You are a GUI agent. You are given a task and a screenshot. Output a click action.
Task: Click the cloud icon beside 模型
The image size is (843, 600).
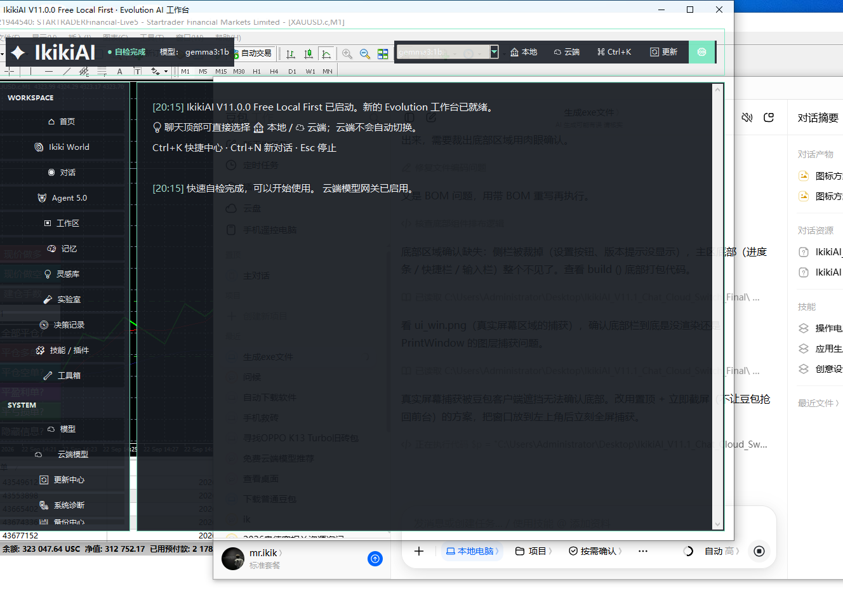click(51, 429)
